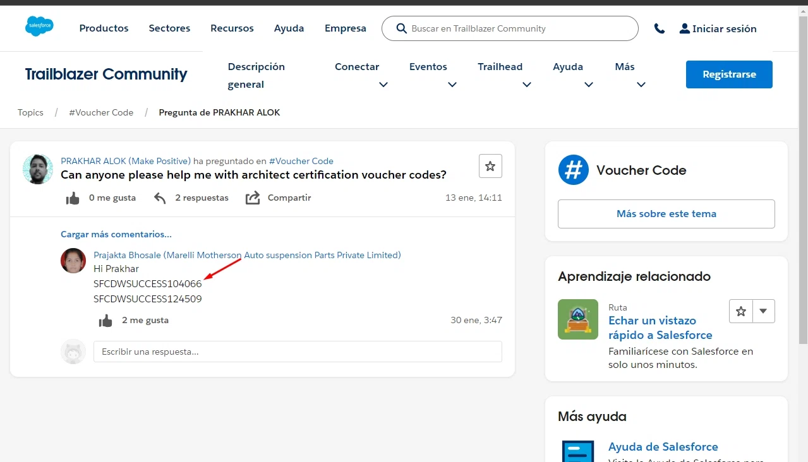This screenshot has width=808, height=462.
Task: Click the Astro avatar beside reply box
Action: (73, 352)
